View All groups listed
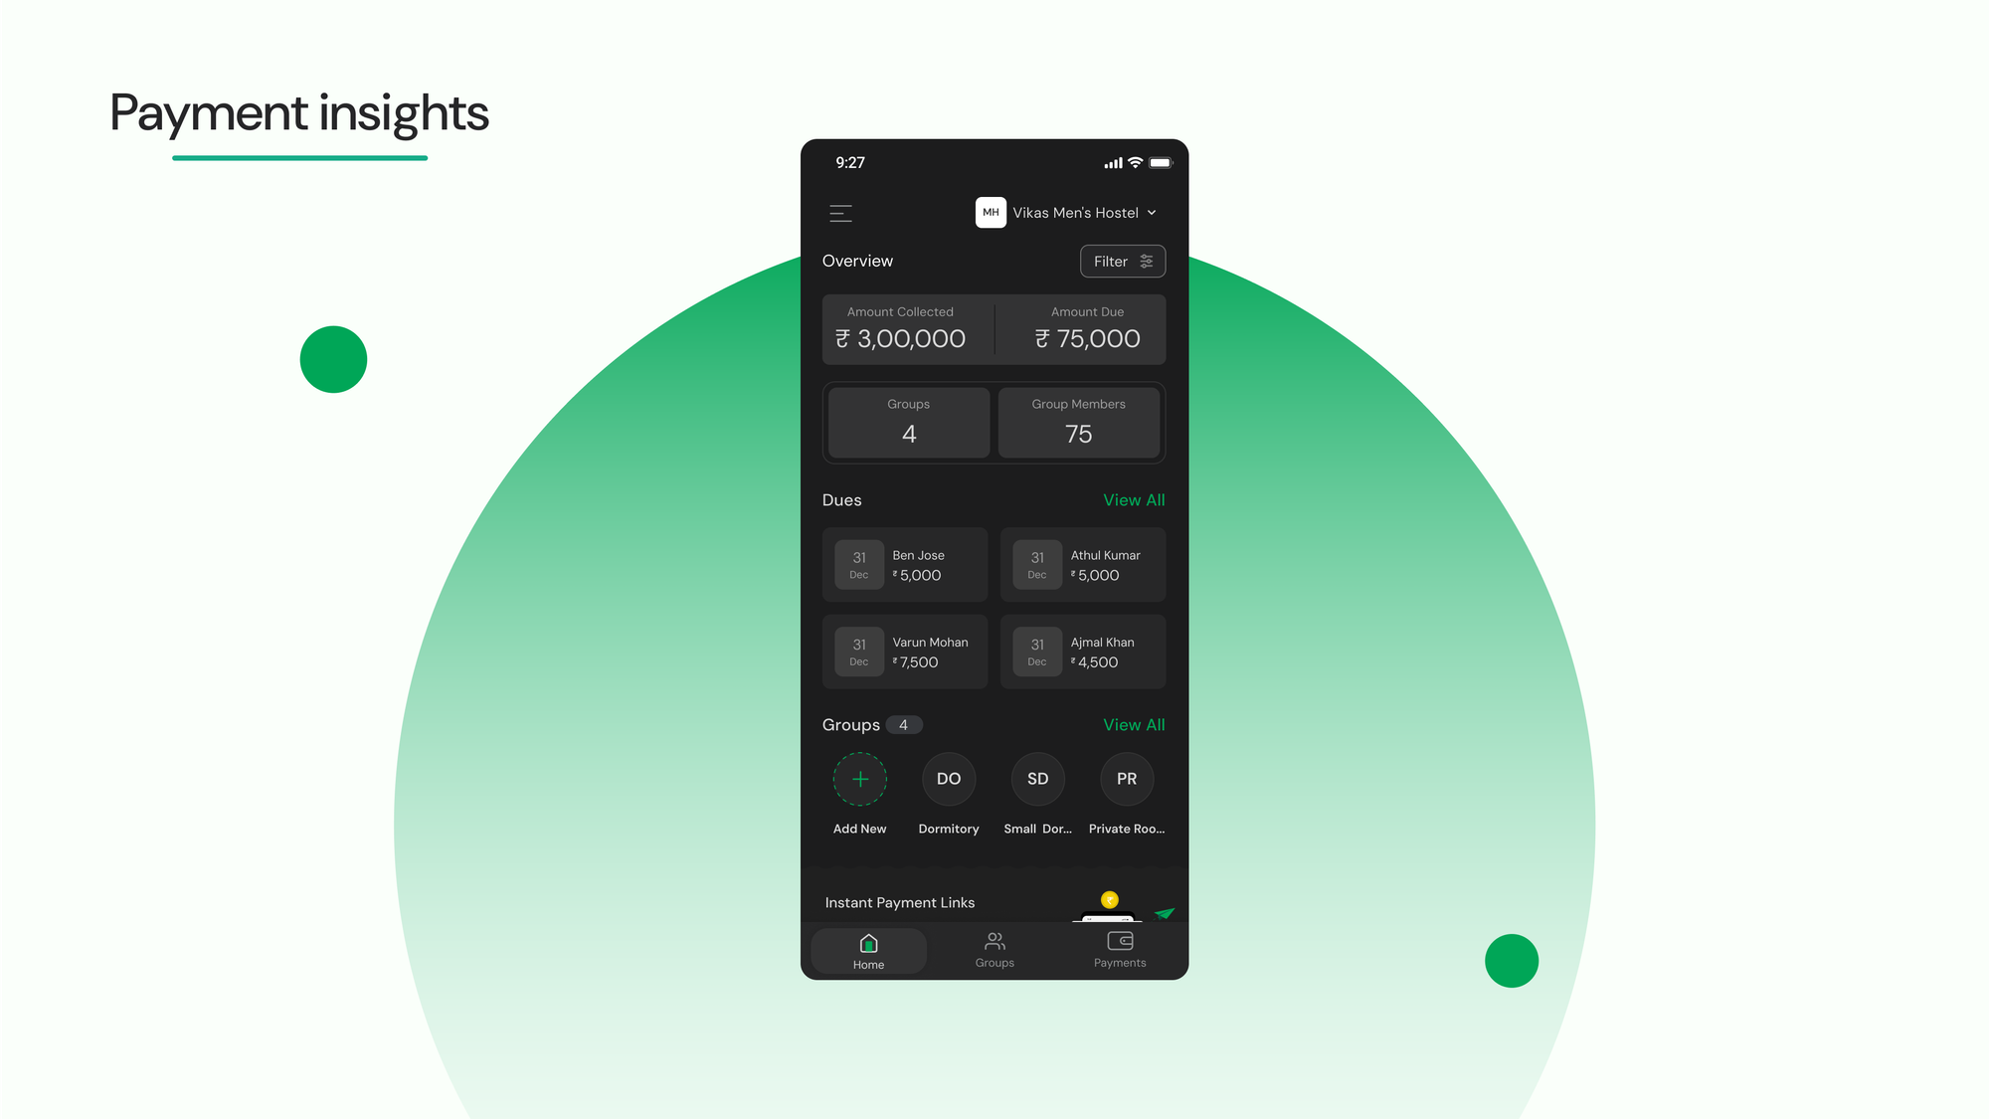This screenshot has height=1119, width=1989. (x=1135, y=725)
